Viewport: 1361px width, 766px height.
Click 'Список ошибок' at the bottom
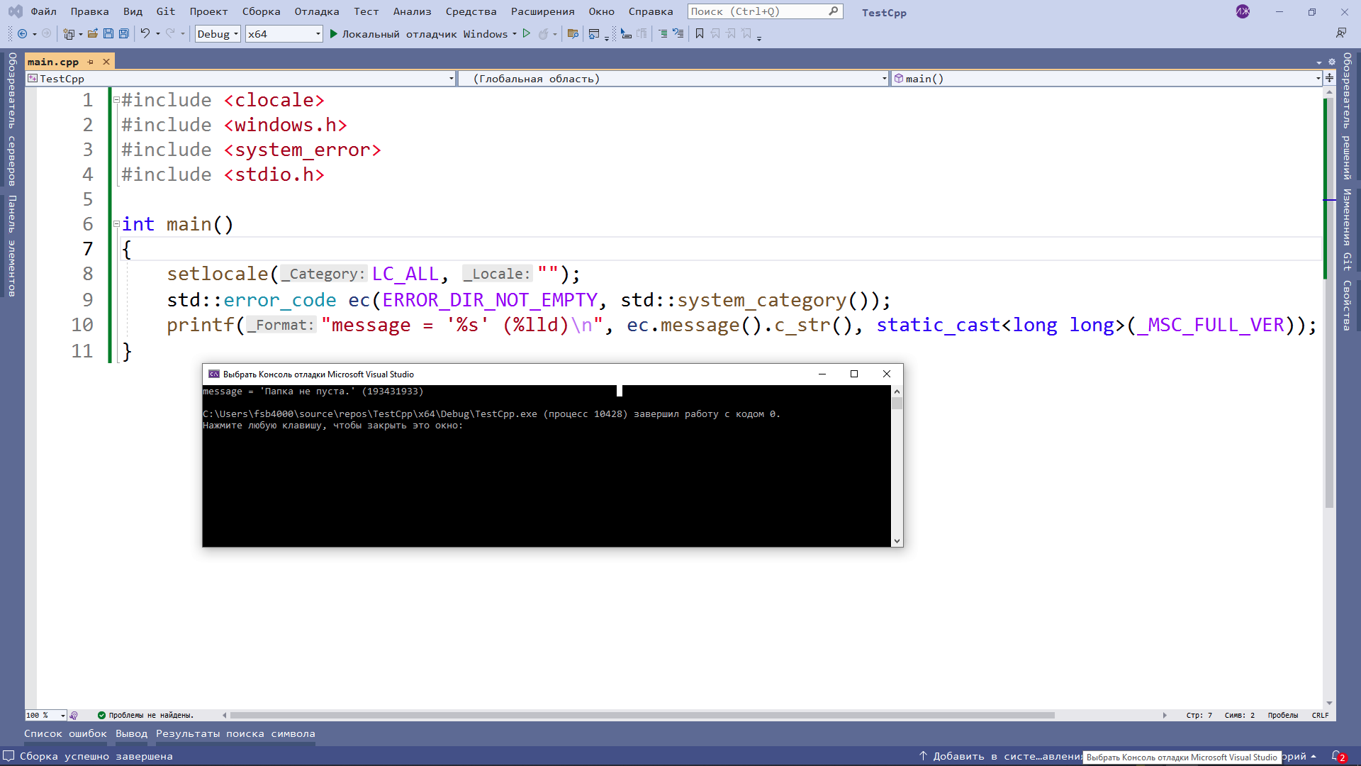pyautogui.click(x=64, y=733)
